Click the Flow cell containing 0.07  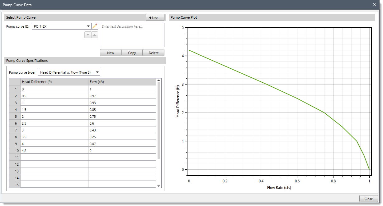point(121,144)
